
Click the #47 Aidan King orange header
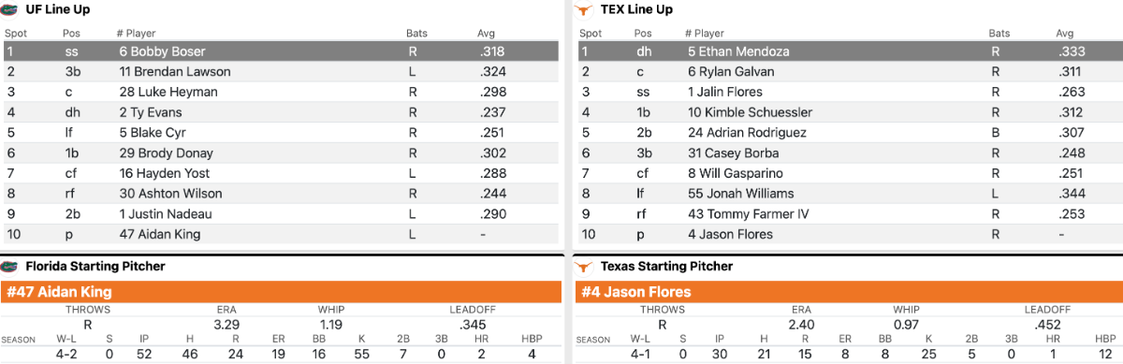(x=281, y=291)
